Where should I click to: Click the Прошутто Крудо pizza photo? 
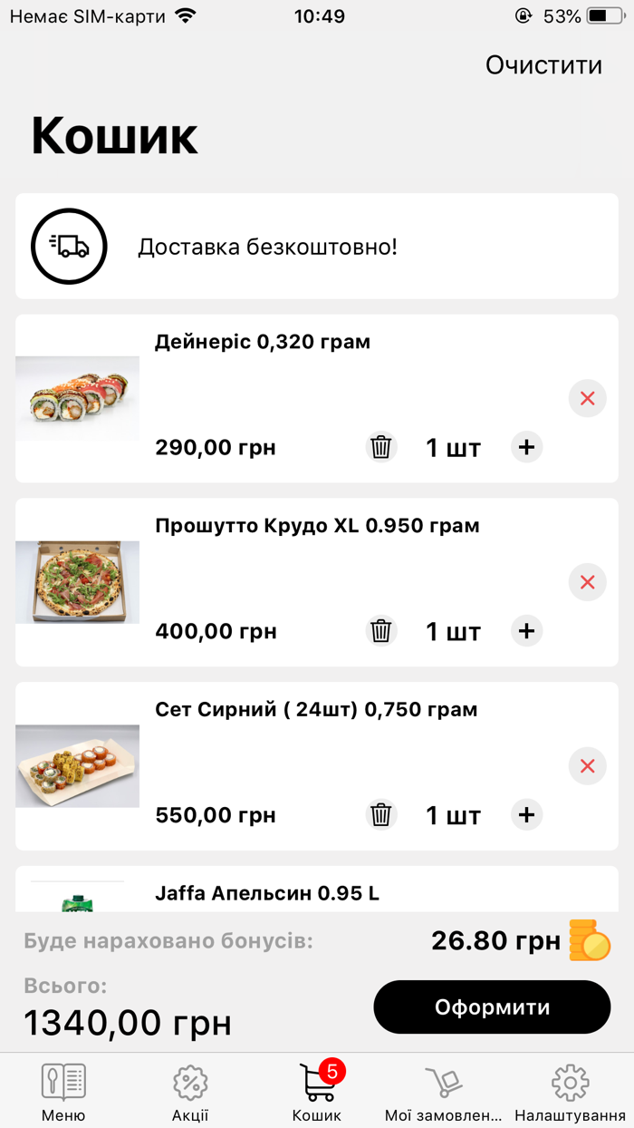click(77, 582)
